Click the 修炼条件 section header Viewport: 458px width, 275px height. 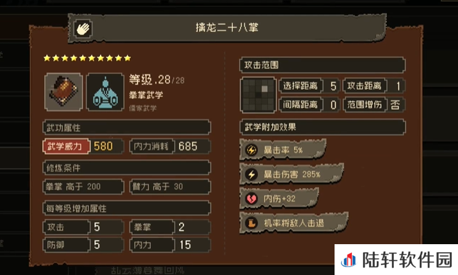coord(127,168)
